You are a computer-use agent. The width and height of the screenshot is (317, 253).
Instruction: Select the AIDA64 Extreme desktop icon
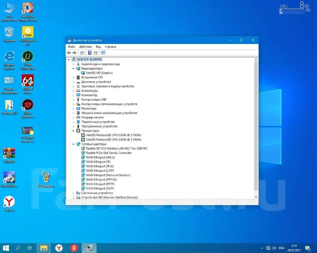tap(28, 84)
